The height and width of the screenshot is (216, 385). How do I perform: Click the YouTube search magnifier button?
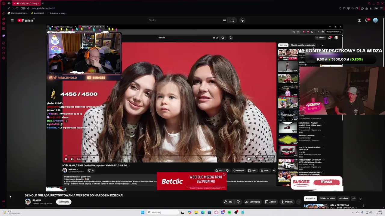(232, 20)
